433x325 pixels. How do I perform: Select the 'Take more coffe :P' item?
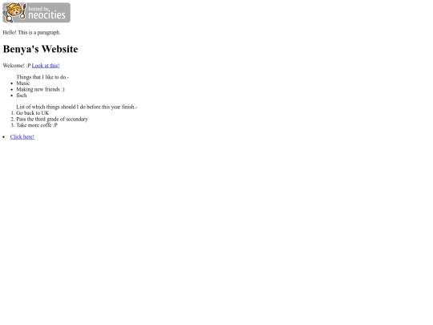click(37, 125)
